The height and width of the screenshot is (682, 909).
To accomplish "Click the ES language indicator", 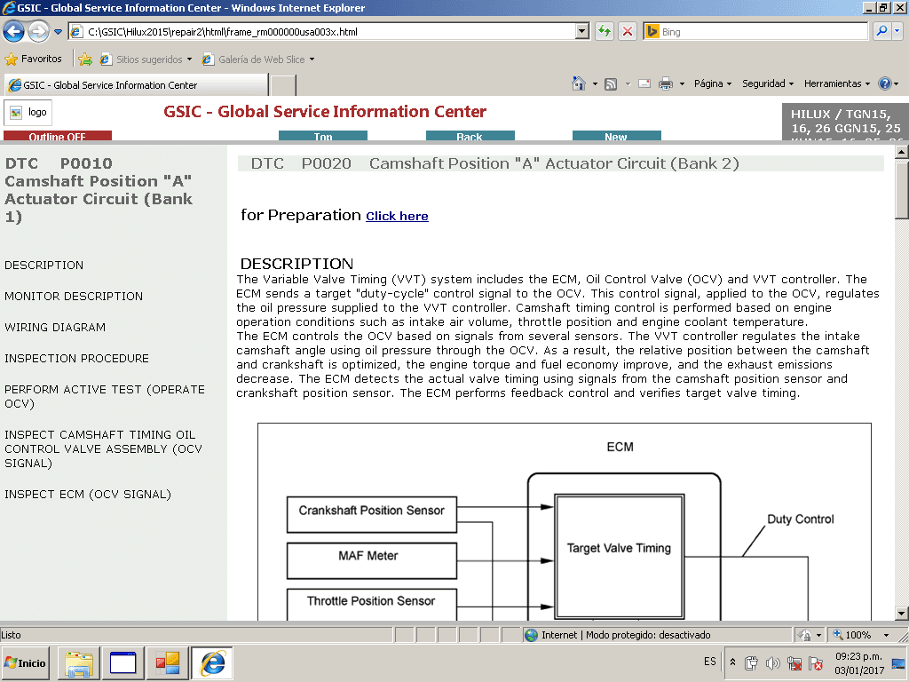I will click(709, 662).
